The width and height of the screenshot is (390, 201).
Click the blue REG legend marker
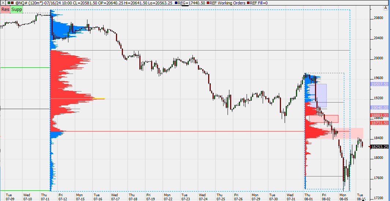(x=177, y=3)
